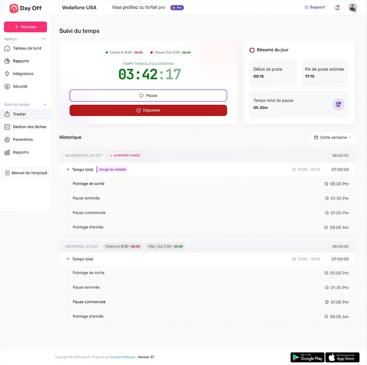Click yesterday's Hier, Out 5:00 chip

click(x=166, y=247)
